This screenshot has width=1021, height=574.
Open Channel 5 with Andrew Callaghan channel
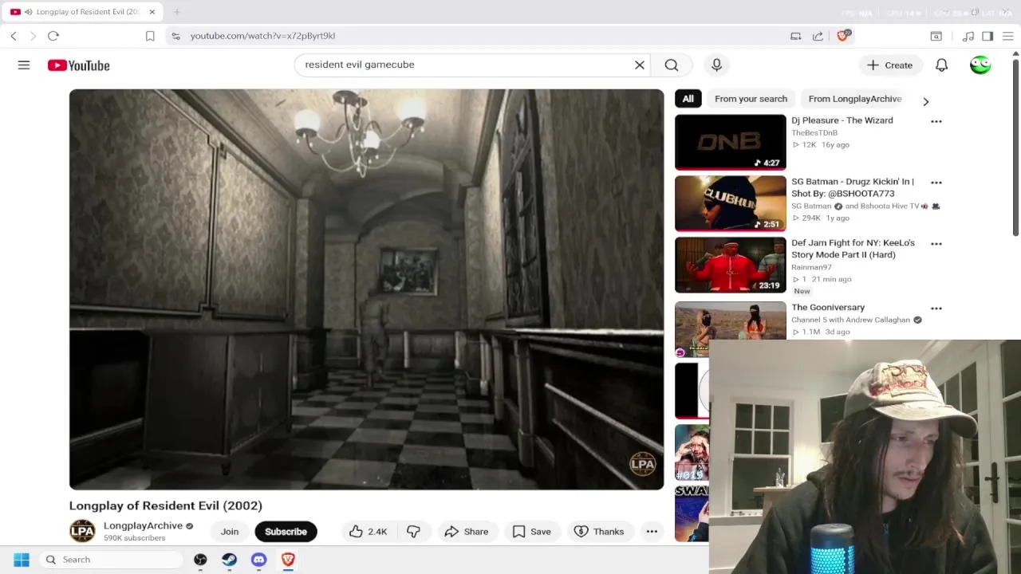tap(850, 320)
